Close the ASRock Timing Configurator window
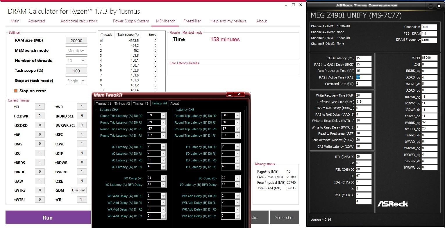Image resolution: width=445 pixels, height=228 pixels. click(x=439, y=6)
